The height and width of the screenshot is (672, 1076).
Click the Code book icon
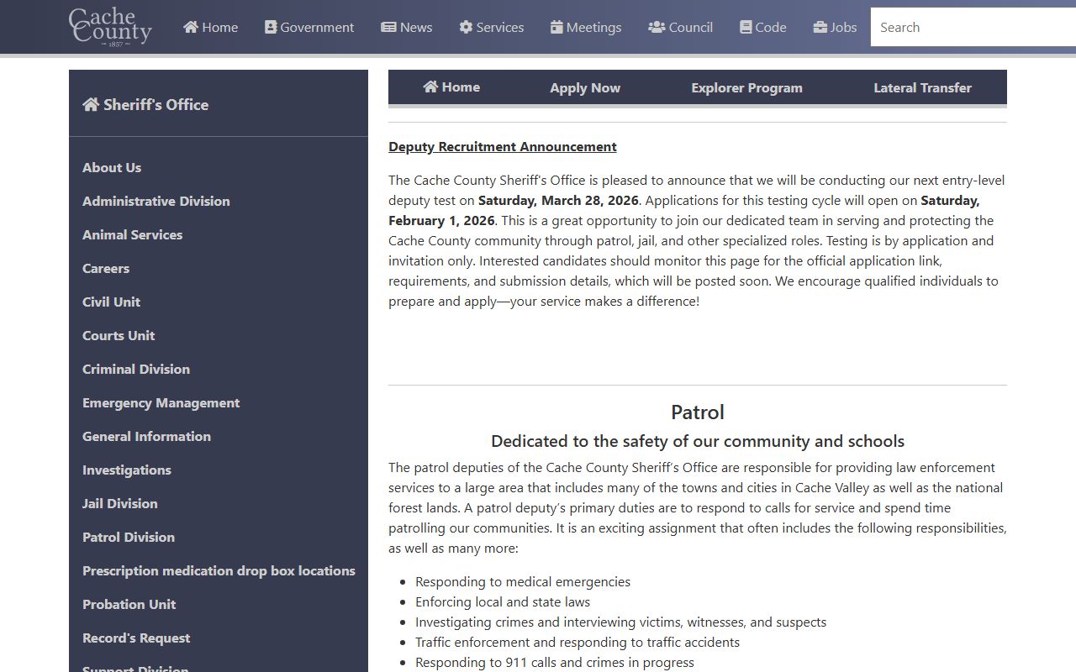[746, 27]
